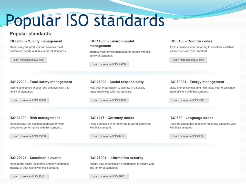246x184 pixels.
Task: Select ISO 31000 - Risk management heading
Action: pyautogui.click(x=35, y=118)
